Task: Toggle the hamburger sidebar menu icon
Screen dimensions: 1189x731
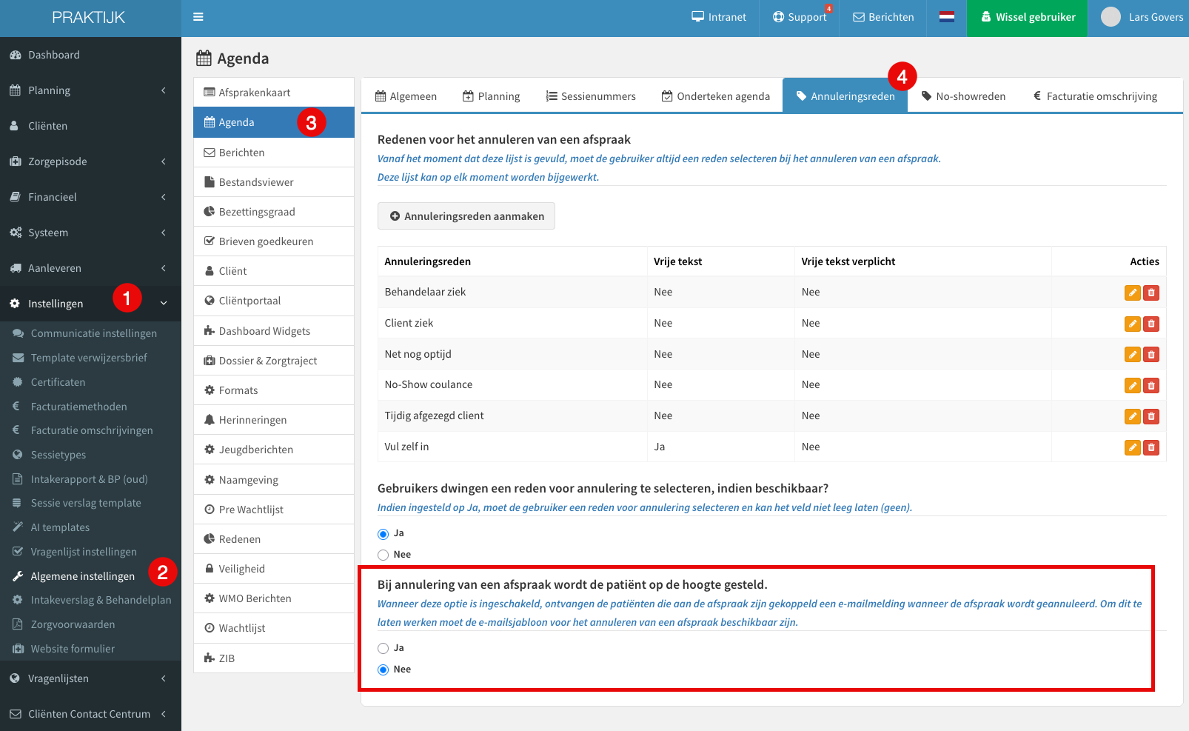Action: point(198,17)
